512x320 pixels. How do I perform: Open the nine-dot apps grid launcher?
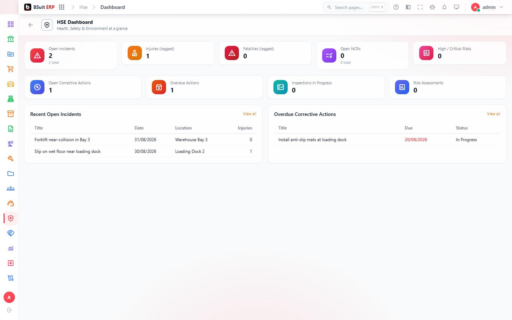click(x=62, y=7)
